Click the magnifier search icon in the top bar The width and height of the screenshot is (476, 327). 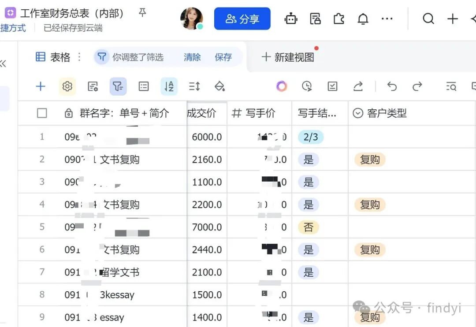[428, 19]
